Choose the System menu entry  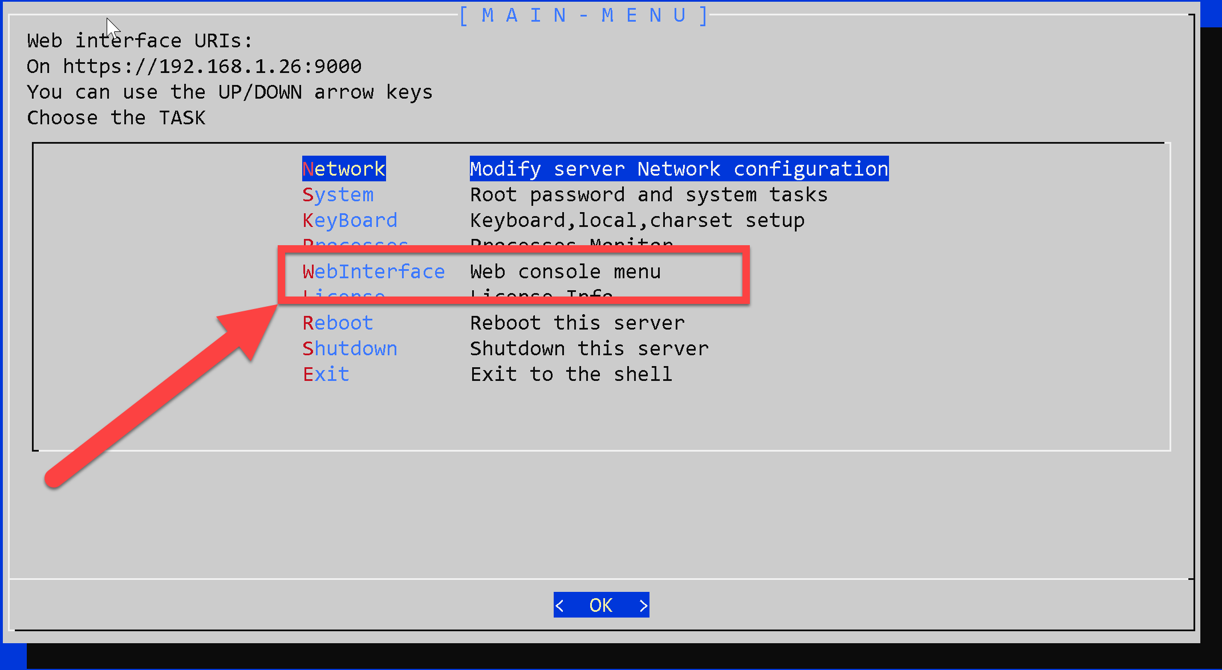pos(338,194)
